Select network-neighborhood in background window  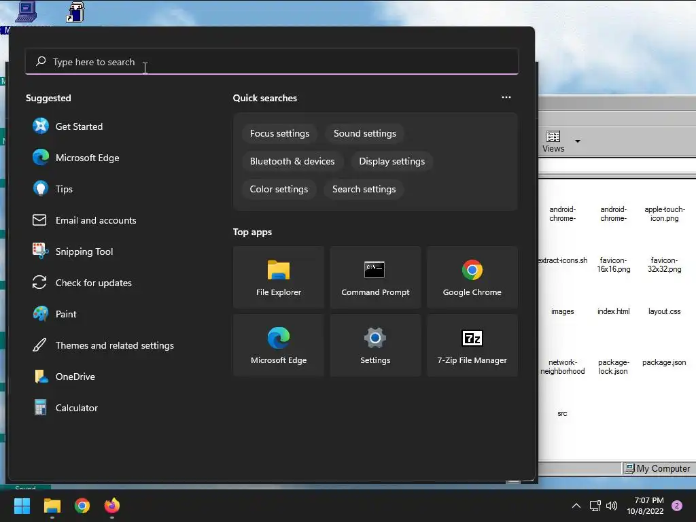[x=562, y=366]
